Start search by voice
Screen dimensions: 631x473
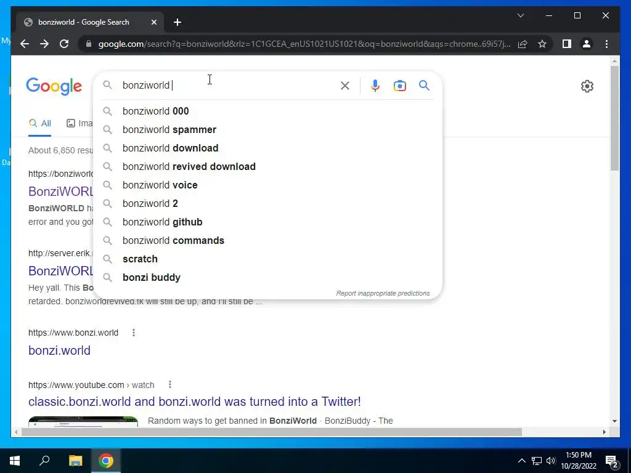375,85
